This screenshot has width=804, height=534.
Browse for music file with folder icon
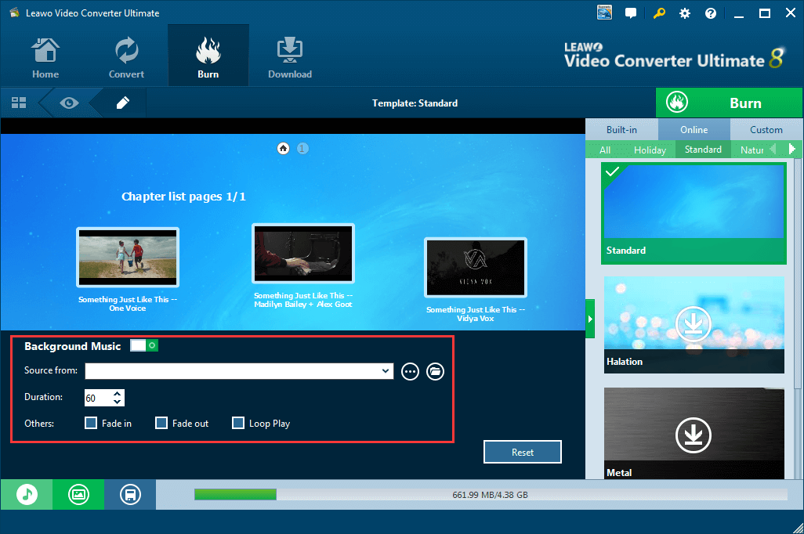coord(436,372)
